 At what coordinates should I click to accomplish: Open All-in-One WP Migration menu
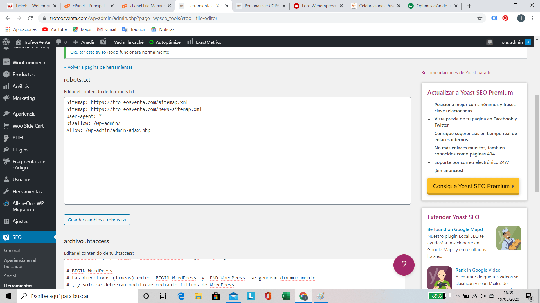28,206
